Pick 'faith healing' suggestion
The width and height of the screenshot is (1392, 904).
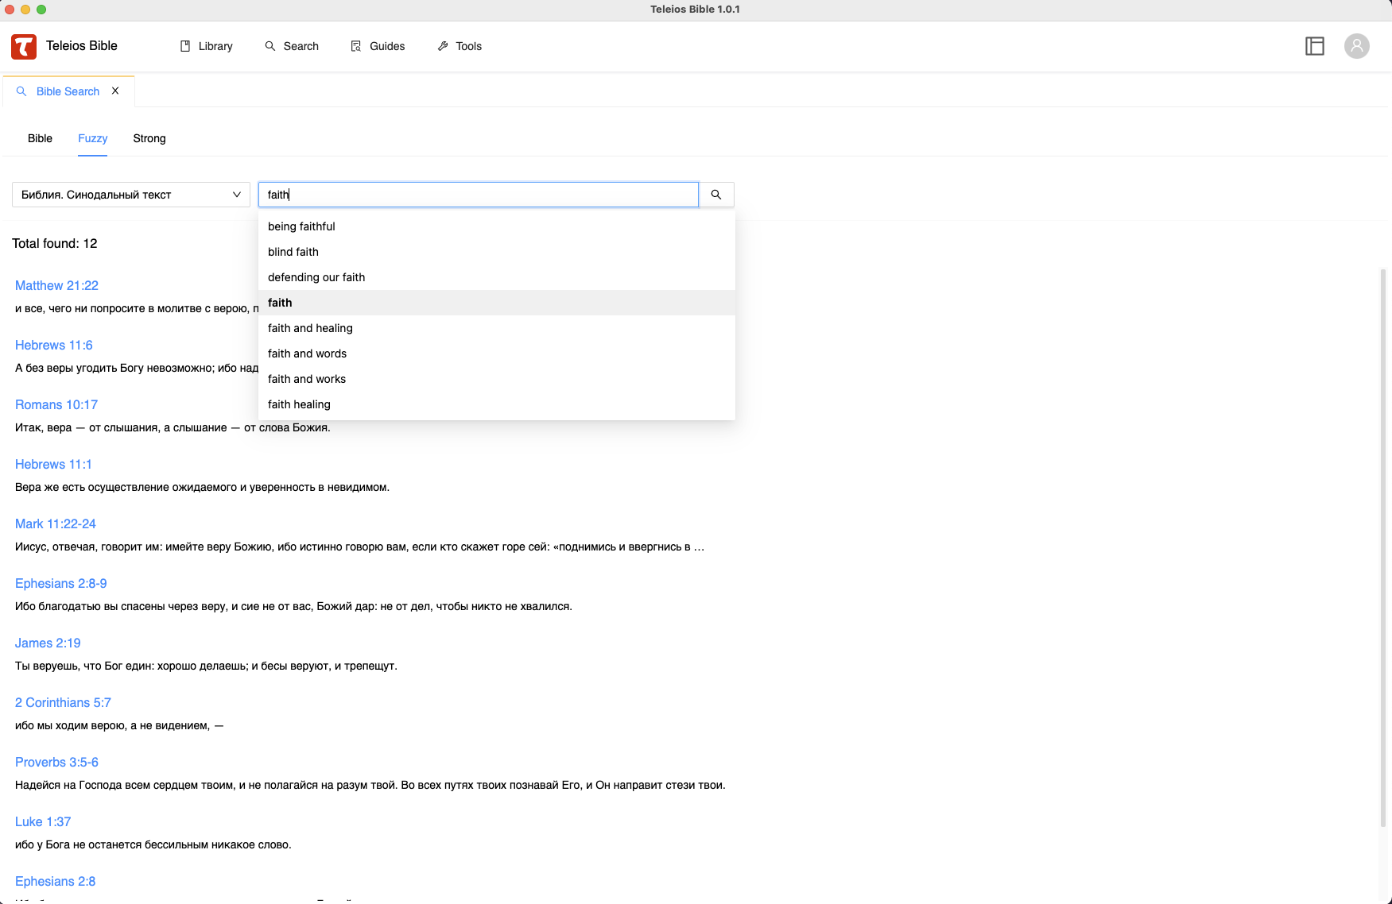click(x=299, y=404)
